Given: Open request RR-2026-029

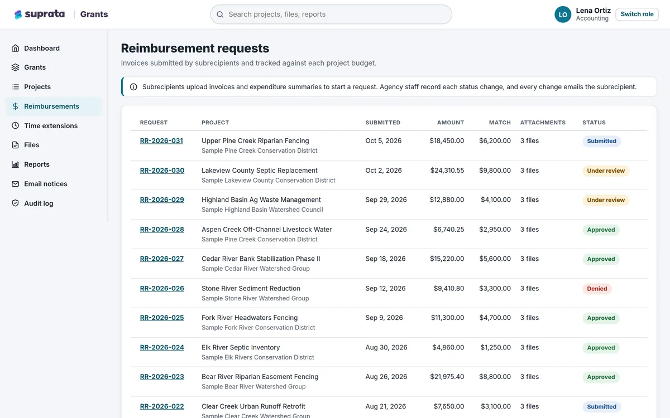Looking at the screenshot, I should (162, 200).
